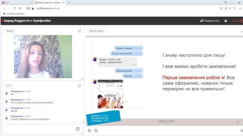
Task: Click the webinar title Заряд бодрости с Орифлэйм
Action: click(x=27, y=21)
